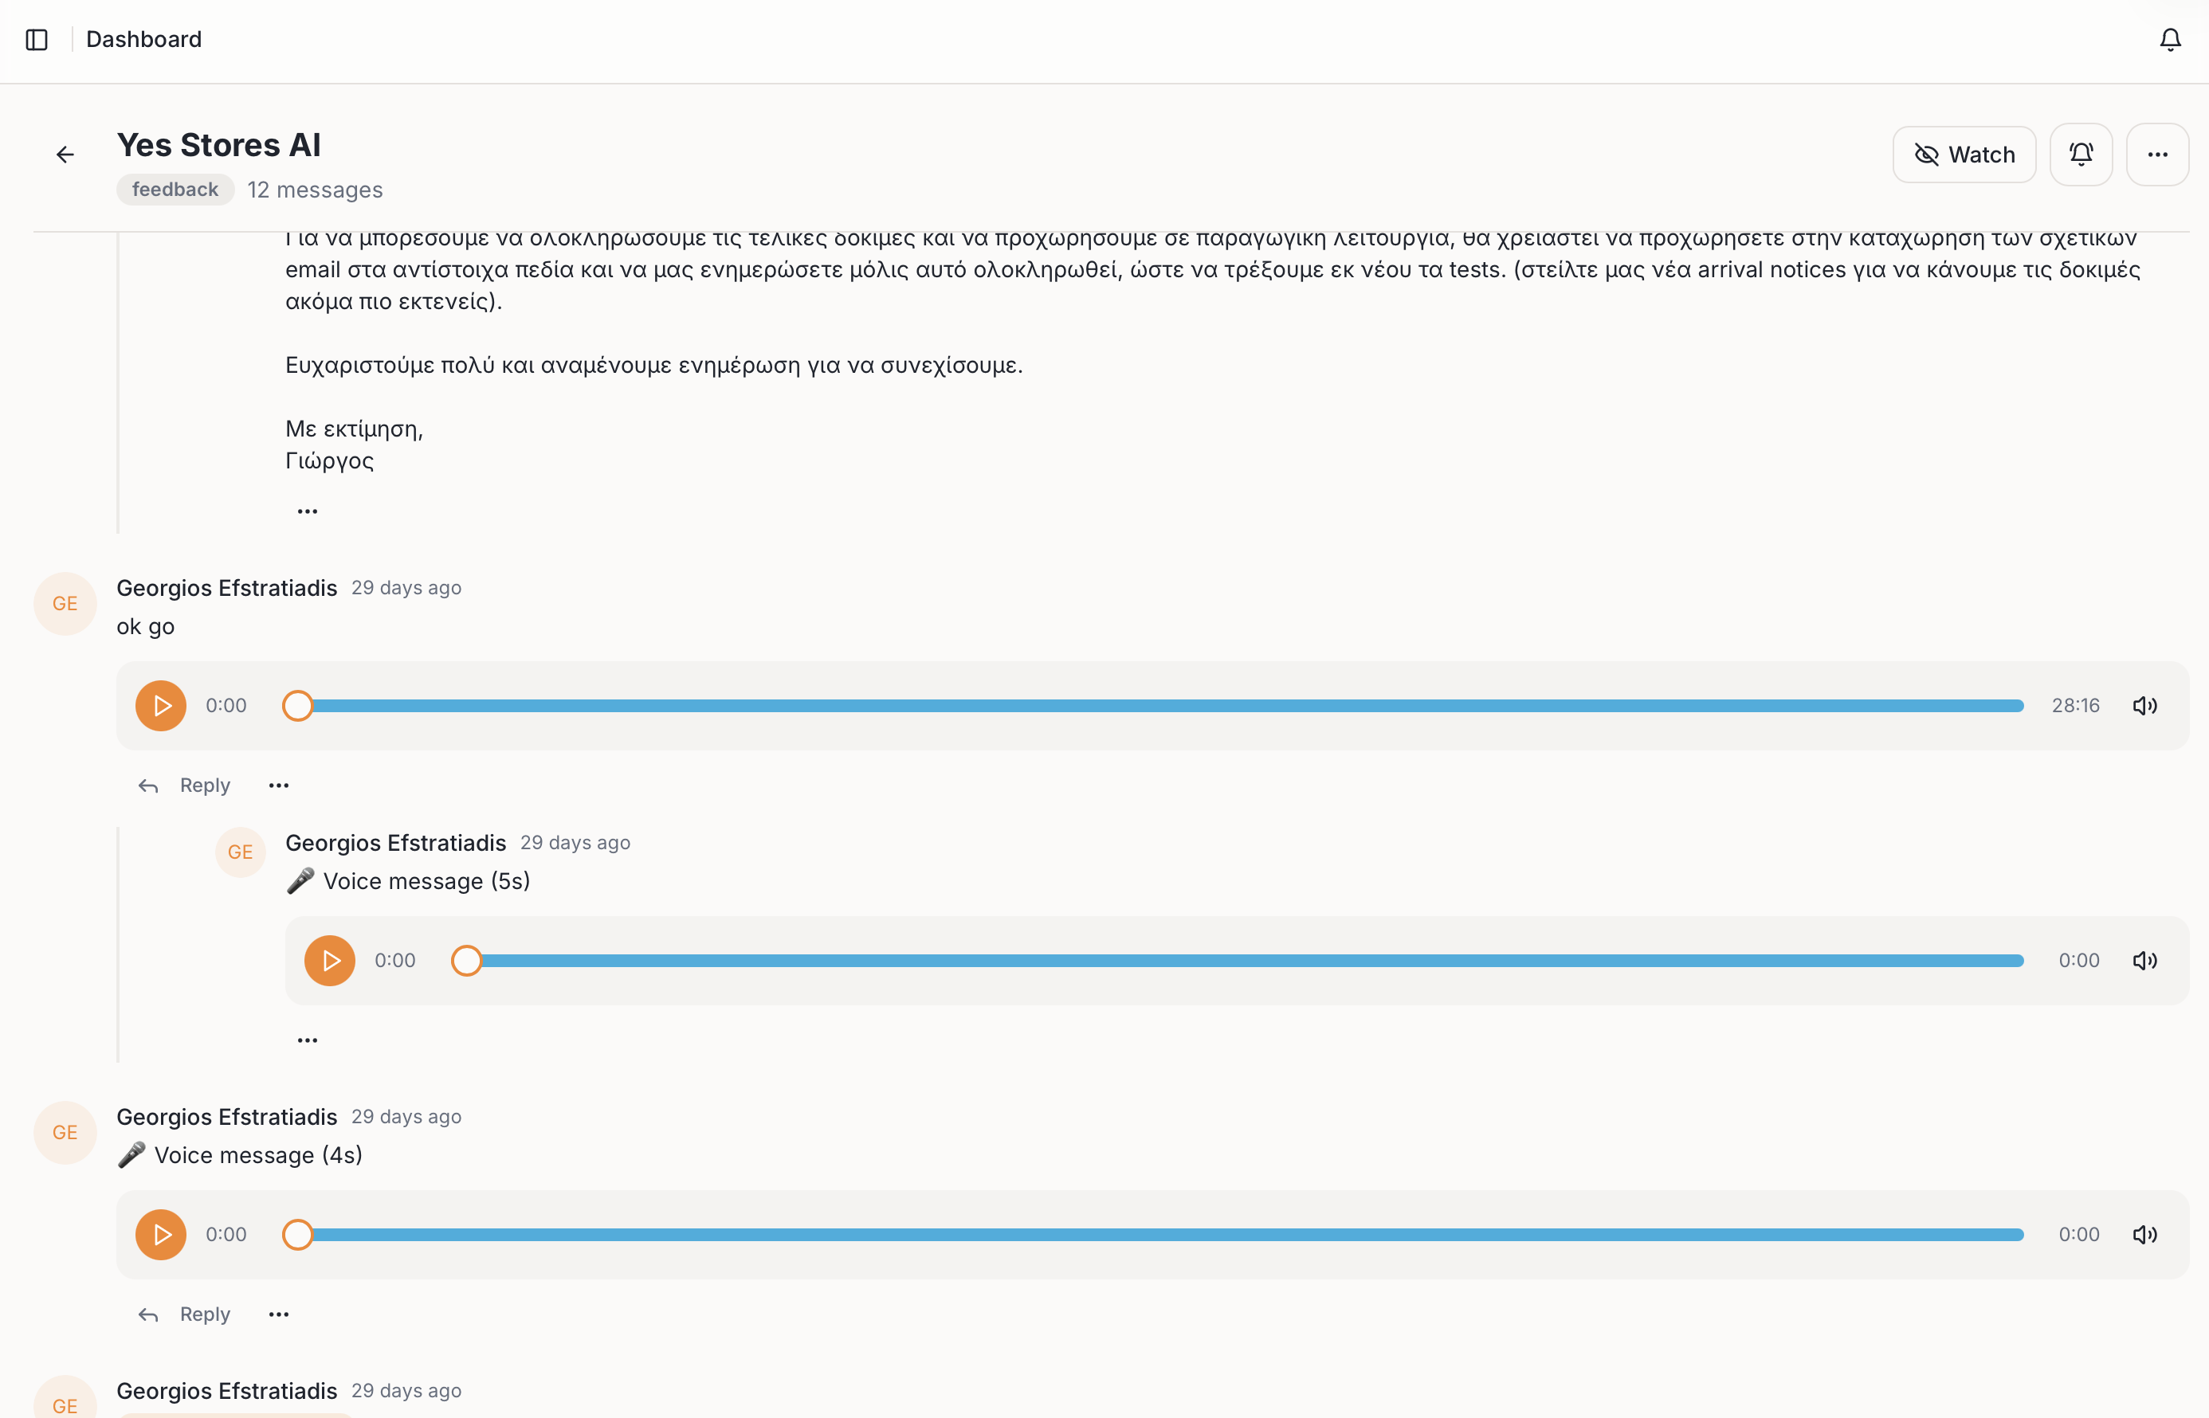The width and height of the screenshot is (2209, 1418).
Task: Click the subscribe bell next to Watch
Action: tap(2081, 154)
